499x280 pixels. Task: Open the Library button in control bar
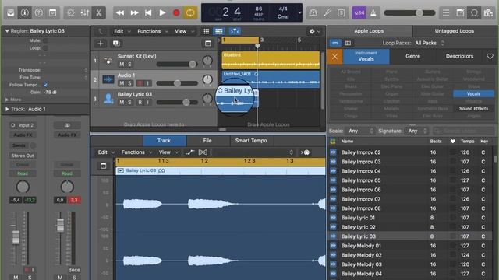pos(10,12)
